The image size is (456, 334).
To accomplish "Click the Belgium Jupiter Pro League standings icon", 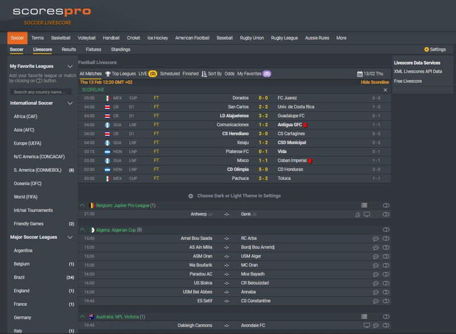I will tap(364, 205).
